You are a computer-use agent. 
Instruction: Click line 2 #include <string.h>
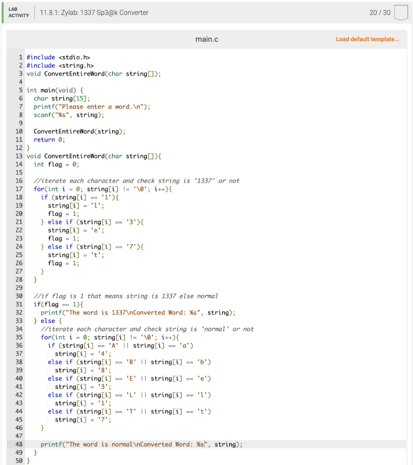click(60, 65)
